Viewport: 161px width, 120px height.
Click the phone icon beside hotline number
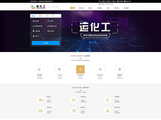pos(99,4)
